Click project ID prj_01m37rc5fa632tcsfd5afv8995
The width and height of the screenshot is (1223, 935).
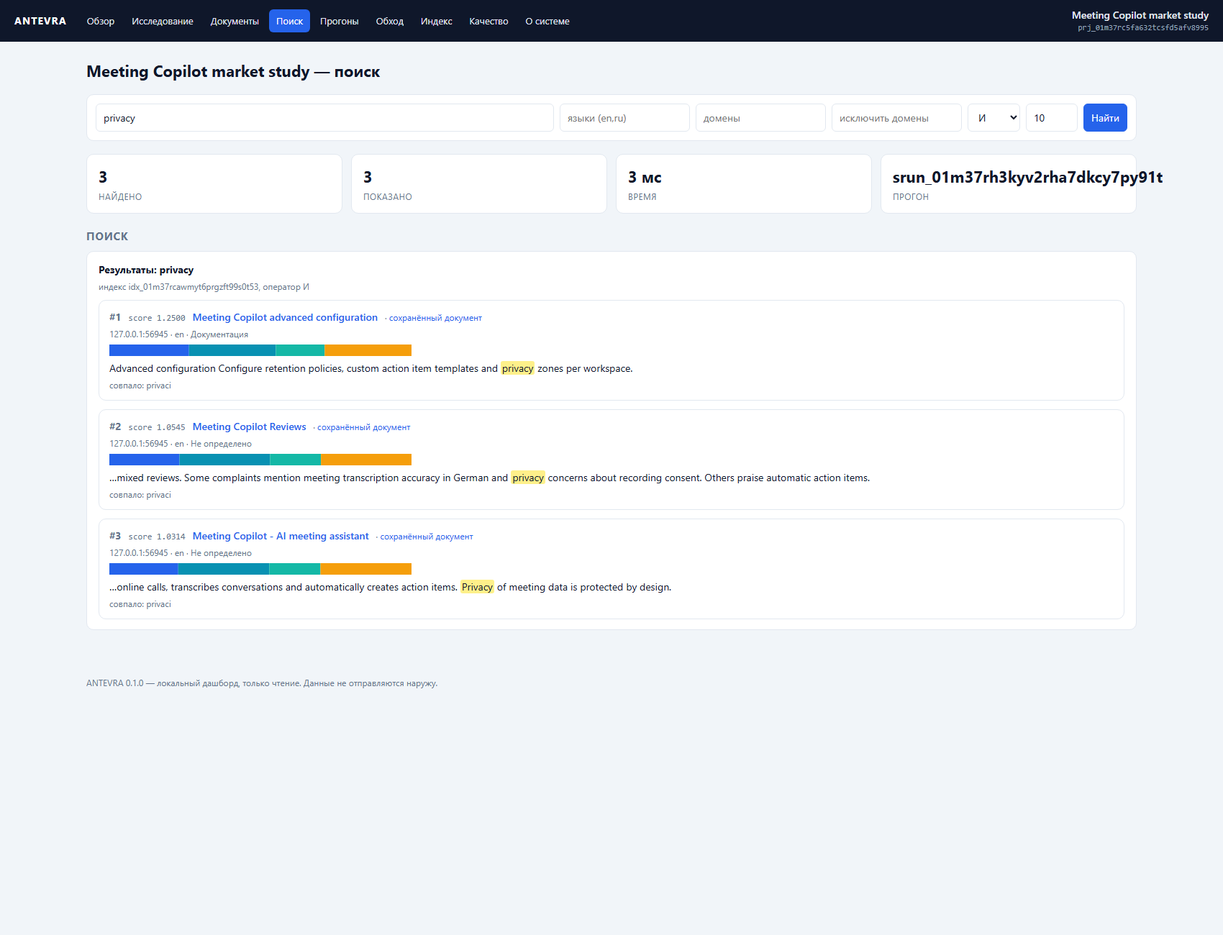pyautogui.click(x=1143, y=28)
